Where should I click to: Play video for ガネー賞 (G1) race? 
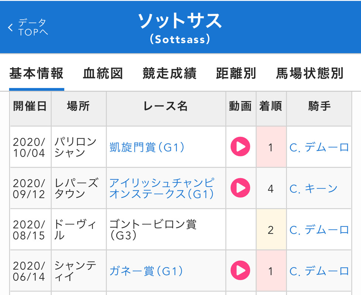click(x=240, y=271)
